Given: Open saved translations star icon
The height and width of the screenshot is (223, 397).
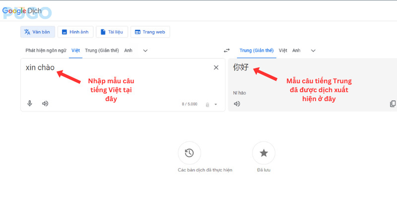Looking at the screenshot, I should [x=264, y=153].
